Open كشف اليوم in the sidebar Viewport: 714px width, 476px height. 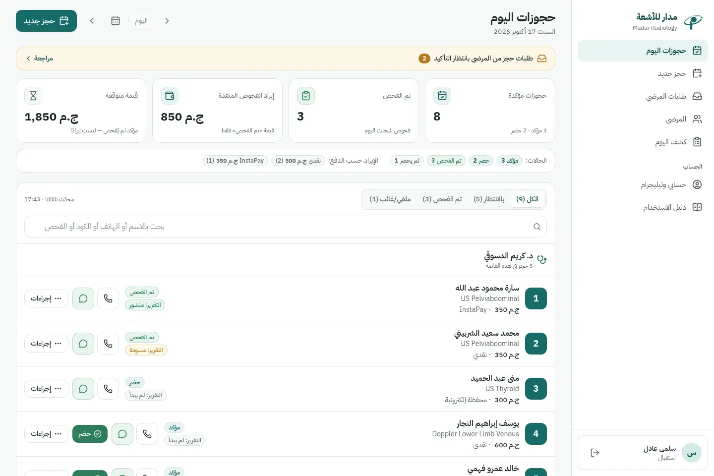(643, 142)
